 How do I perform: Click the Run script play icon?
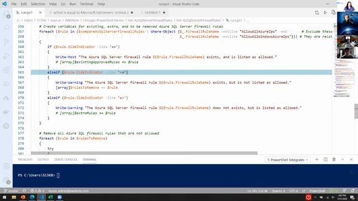coord(326,12)
